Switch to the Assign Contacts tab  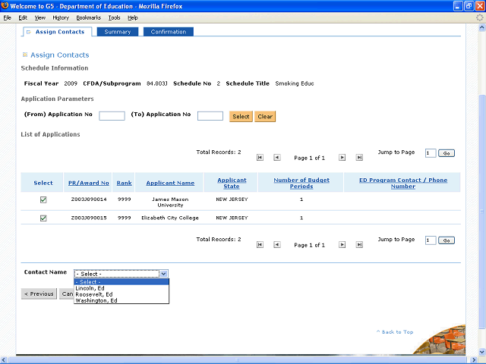coord(58,32)
